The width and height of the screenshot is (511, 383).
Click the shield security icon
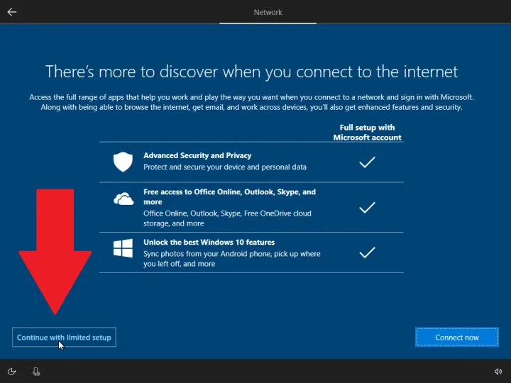123,162
